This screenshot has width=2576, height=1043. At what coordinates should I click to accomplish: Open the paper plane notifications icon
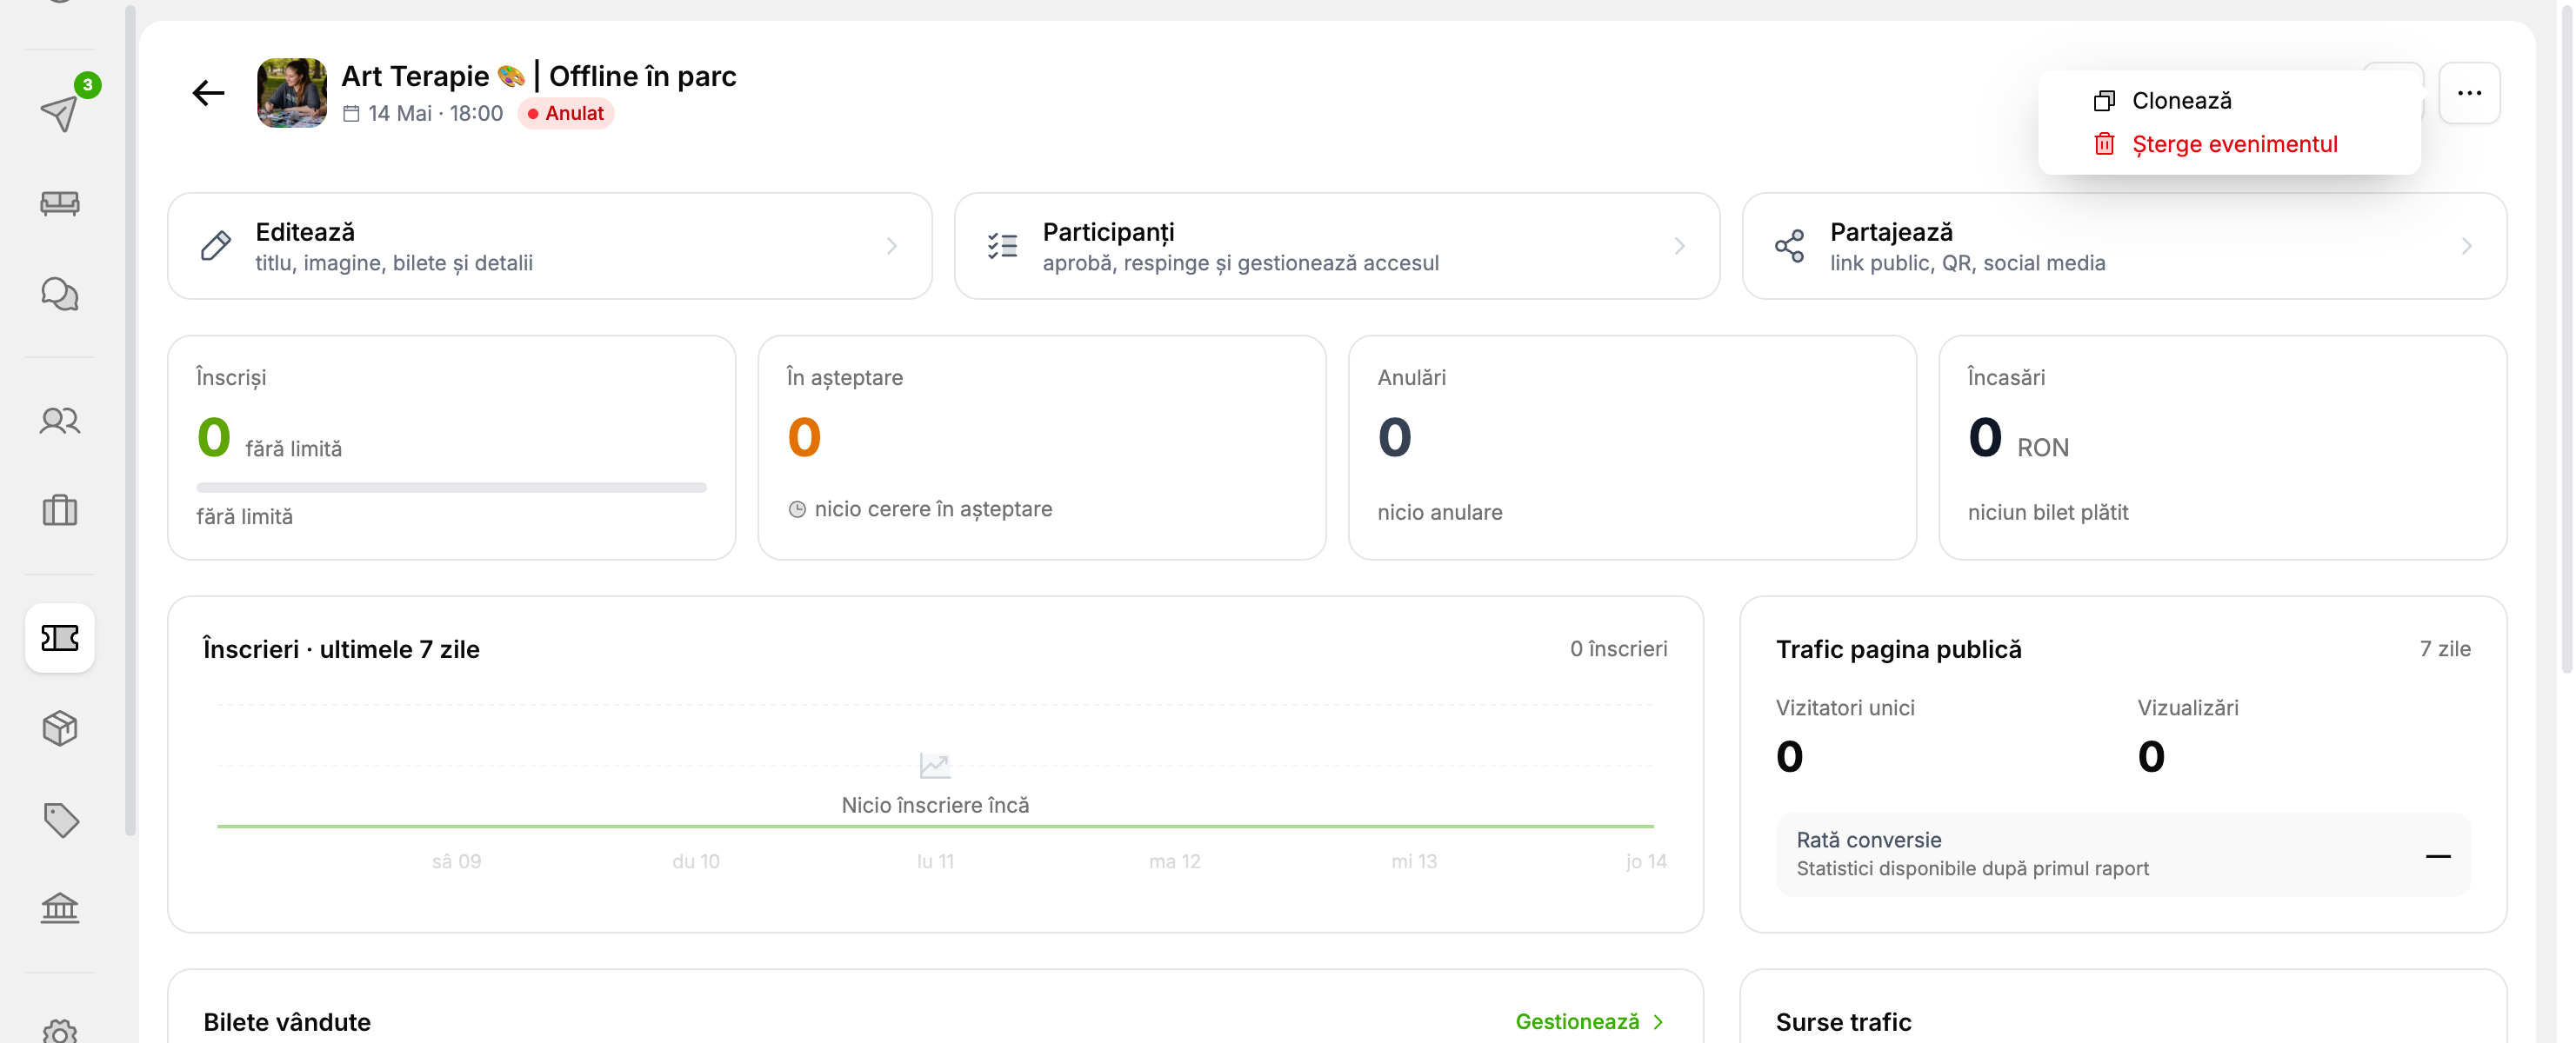(60, 113)
